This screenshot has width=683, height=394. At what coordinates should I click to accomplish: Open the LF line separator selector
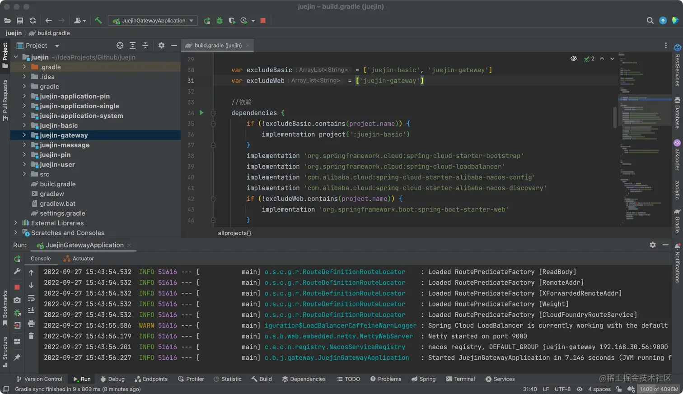(x=546, y=389)
